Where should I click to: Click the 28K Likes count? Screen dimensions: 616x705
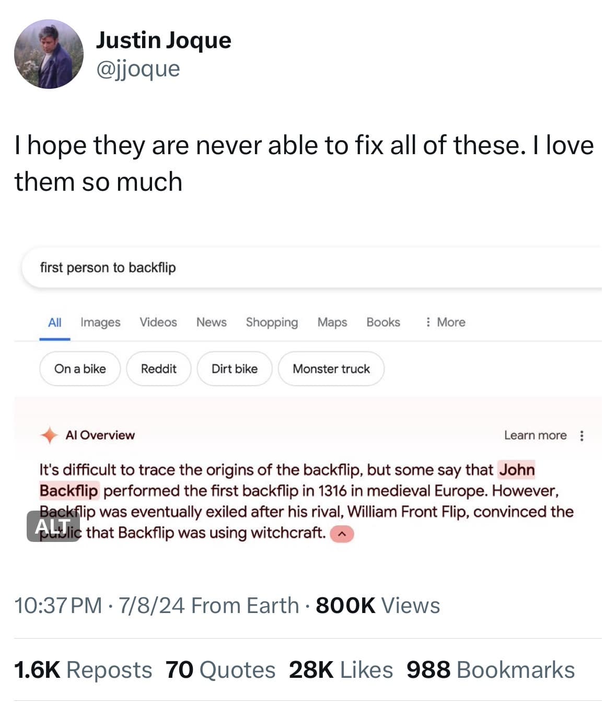click(x=340, y=669)
